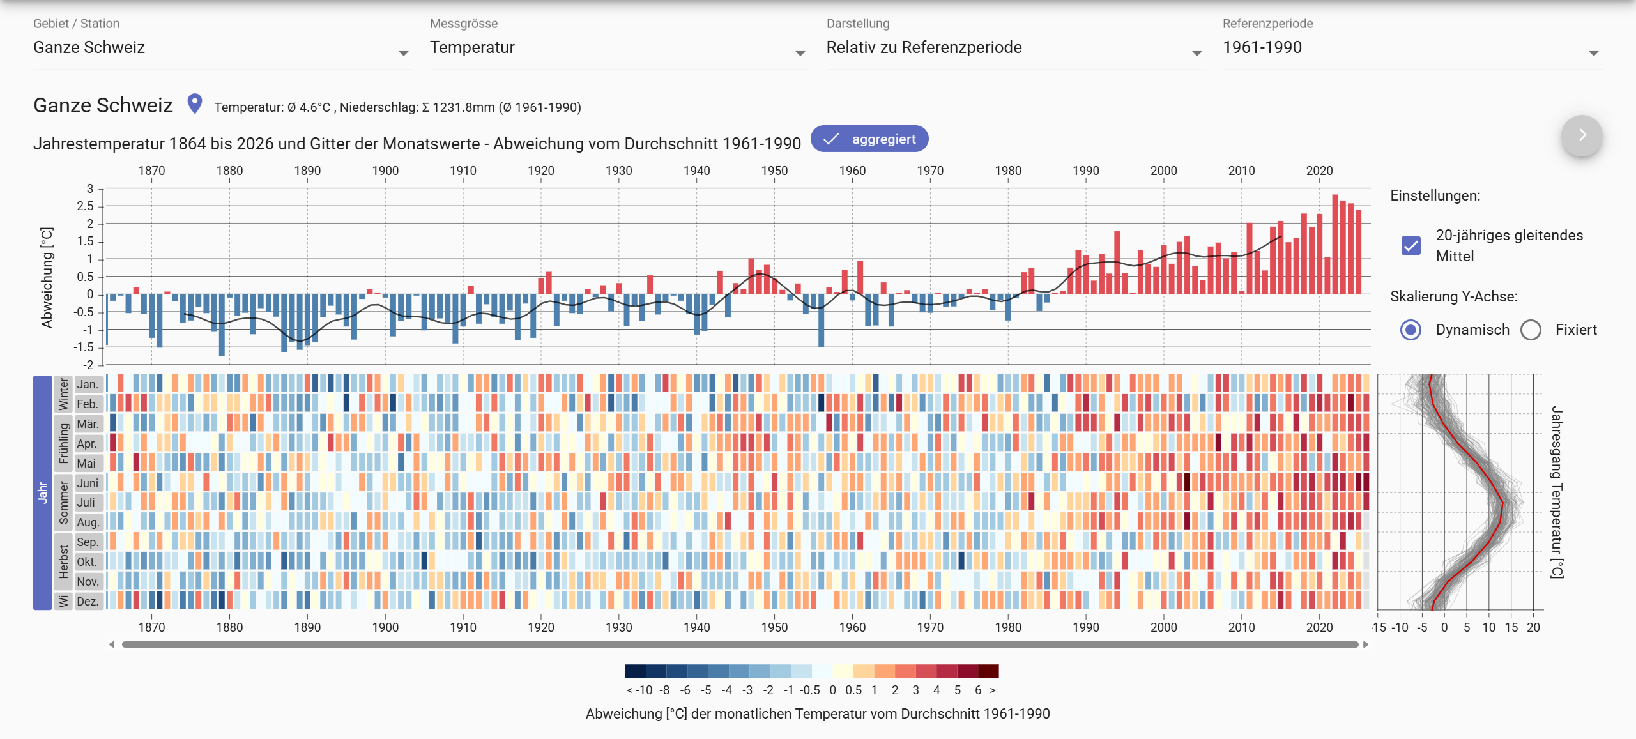Click the Jahresgang Temperatur seasonal curve chart

[x=1460, y=492]
